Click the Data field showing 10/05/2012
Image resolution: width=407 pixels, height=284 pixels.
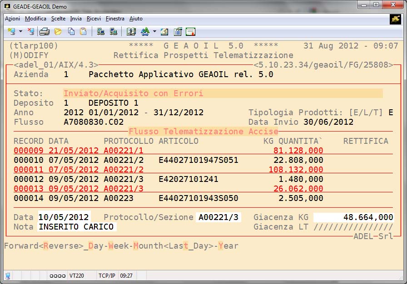point(64,217)
